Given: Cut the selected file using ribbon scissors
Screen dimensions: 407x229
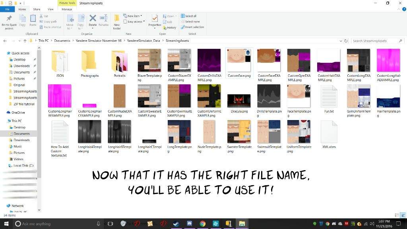Looking at the screenshot, I should 44,16.
